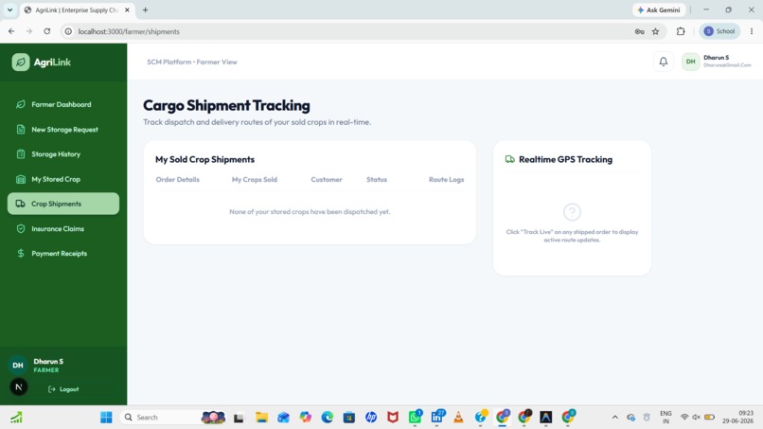Open the Farmer Dashboard sidebar item
The image size is (763, 429).
pyautogui.click(x=63, y=104)
